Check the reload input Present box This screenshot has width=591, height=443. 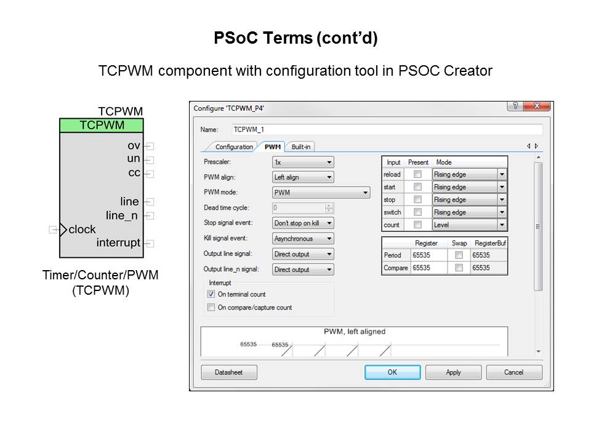pyautogui.click(x=418, y=175)
